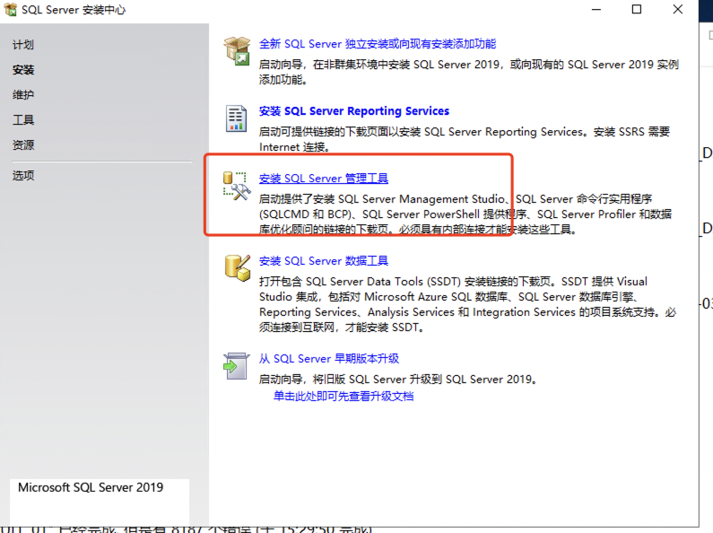
Task: Open the 工具 section
Action: tap(23, 120)
